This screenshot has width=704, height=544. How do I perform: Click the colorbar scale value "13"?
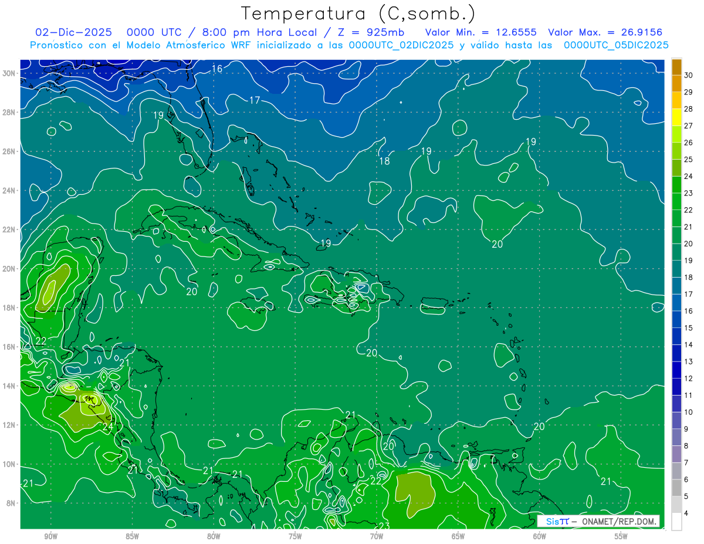click(x=689, y=361)
